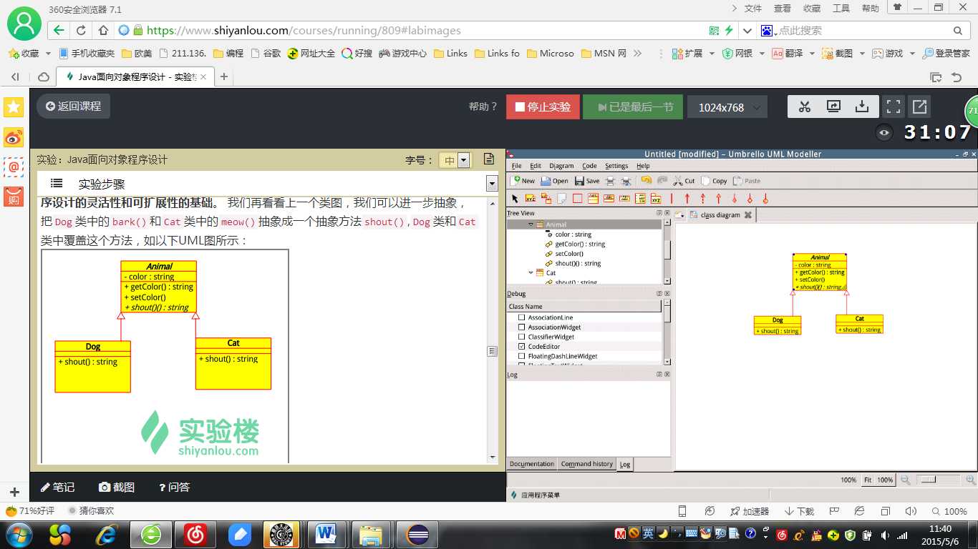The image size is (978, 549).
Task: Expand the 实验步骤 steps dropdown arrow
Action: click(x=491, y=183)
